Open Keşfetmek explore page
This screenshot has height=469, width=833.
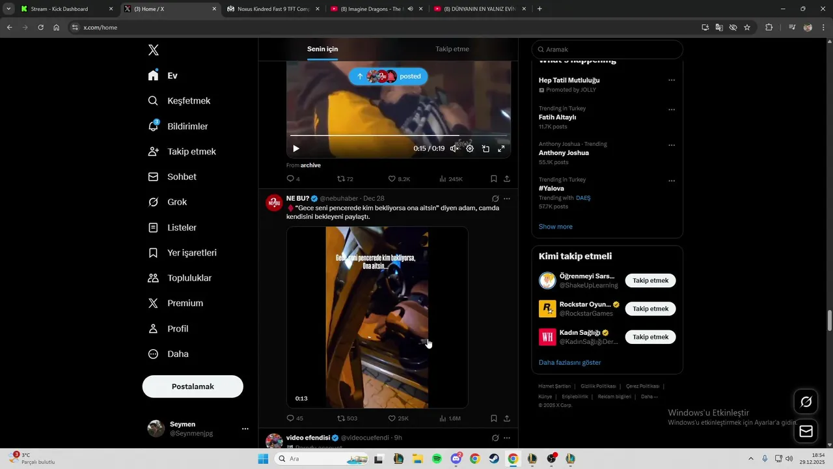(x=179, y=101)
